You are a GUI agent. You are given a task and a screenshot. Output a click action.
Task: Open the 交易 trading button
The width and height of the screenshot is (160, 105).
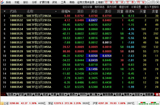[x=130, y=2]
